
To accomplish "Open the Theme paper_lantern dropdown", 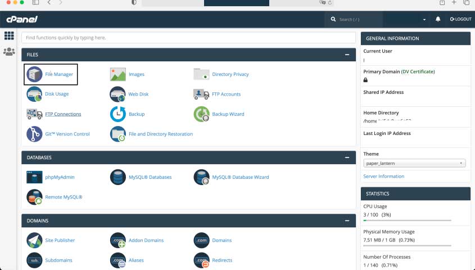I will 414,163.
